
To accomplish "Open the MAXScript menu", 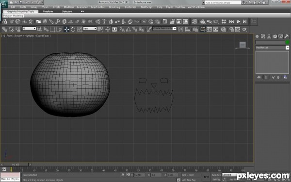I will (x=146, y=7).
